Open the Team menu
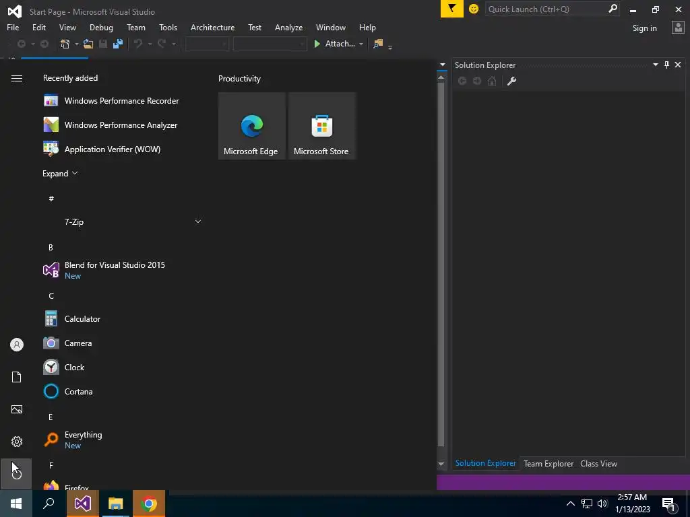 click(136, 27)
